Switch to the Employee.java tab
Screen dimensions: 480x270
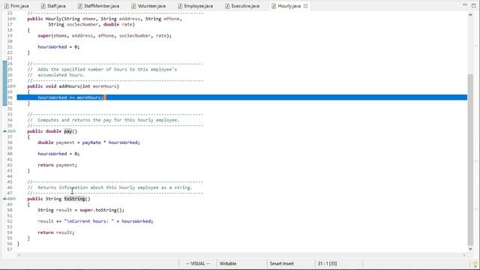[195, 6]
